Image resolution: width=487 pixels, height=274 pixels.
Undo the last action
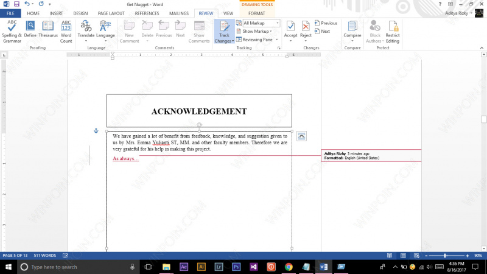27,4
